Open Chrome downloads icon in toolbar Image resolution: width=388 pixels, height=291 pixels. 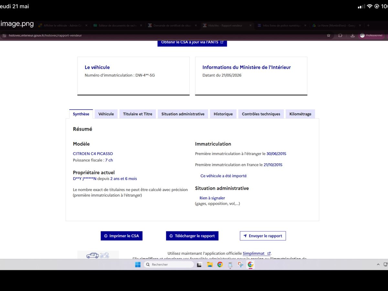click(353, 35)
